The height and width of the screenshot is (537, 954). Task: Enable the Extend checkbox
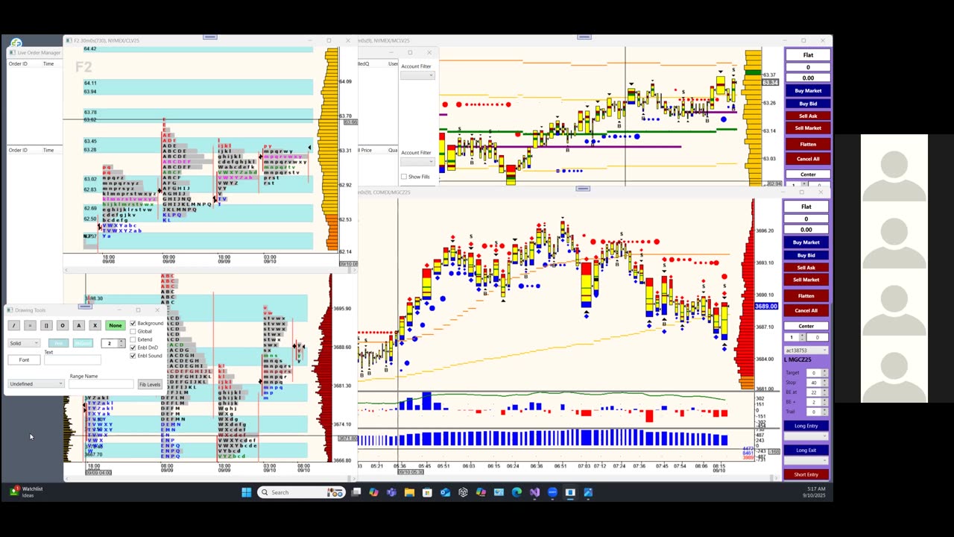click(x=133, y=339)
